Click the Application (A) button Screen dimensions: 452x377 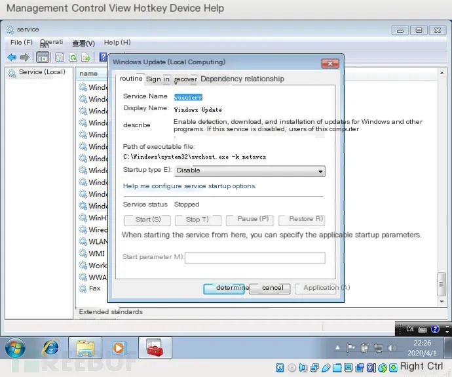click(316, 288)
